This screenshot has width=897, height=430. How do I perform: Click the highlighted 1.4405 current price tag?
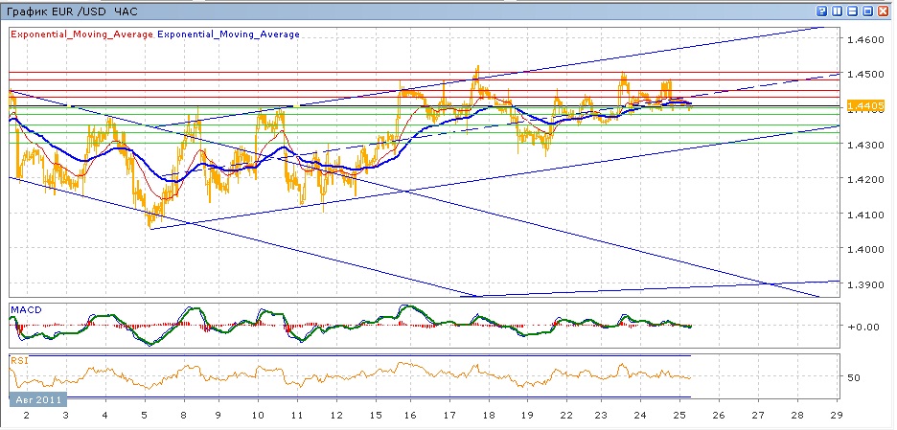tap(867, 104)
